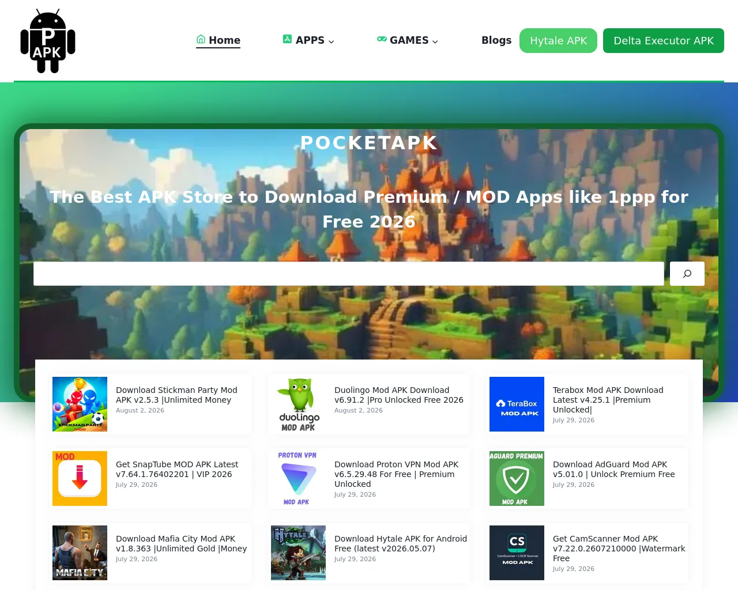Click the POCKETAPK hero title

click(x=369, y=143)
